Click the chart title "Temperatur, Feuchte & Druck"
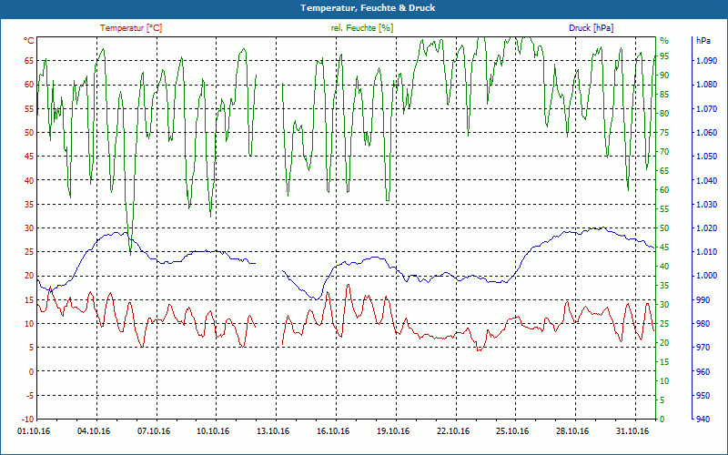This screenshot has width=728, height=455. [368, 8]
